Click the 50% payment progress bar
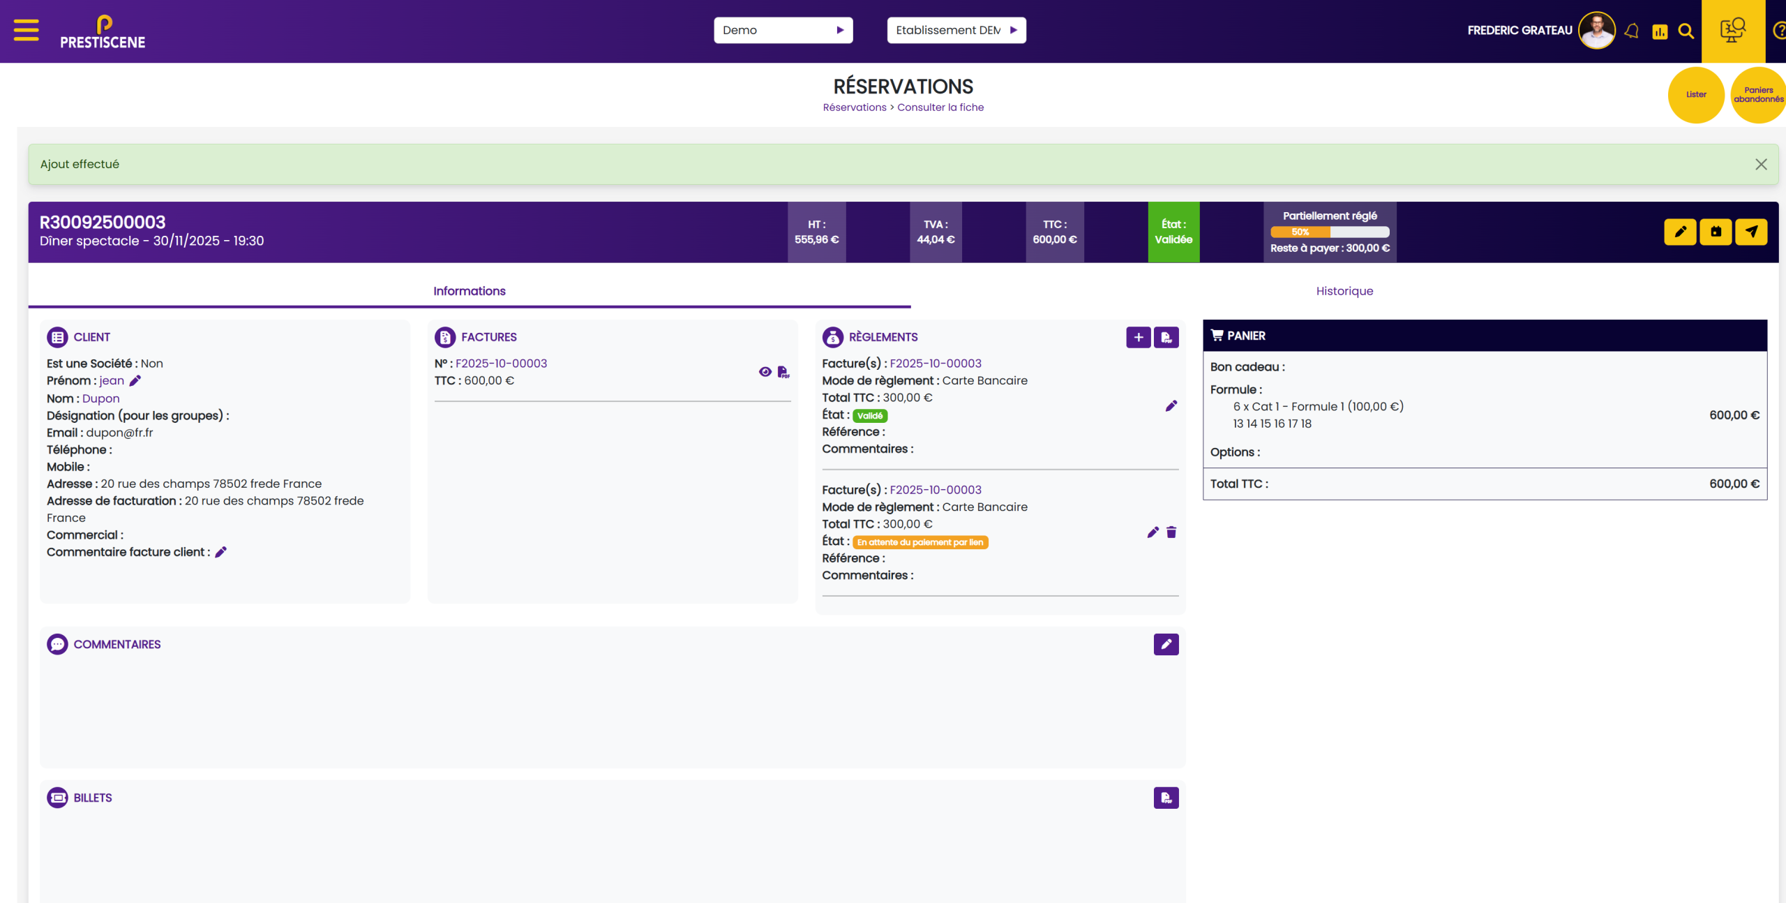This screenshot has height=903, width=1786. pos(1329,232)
